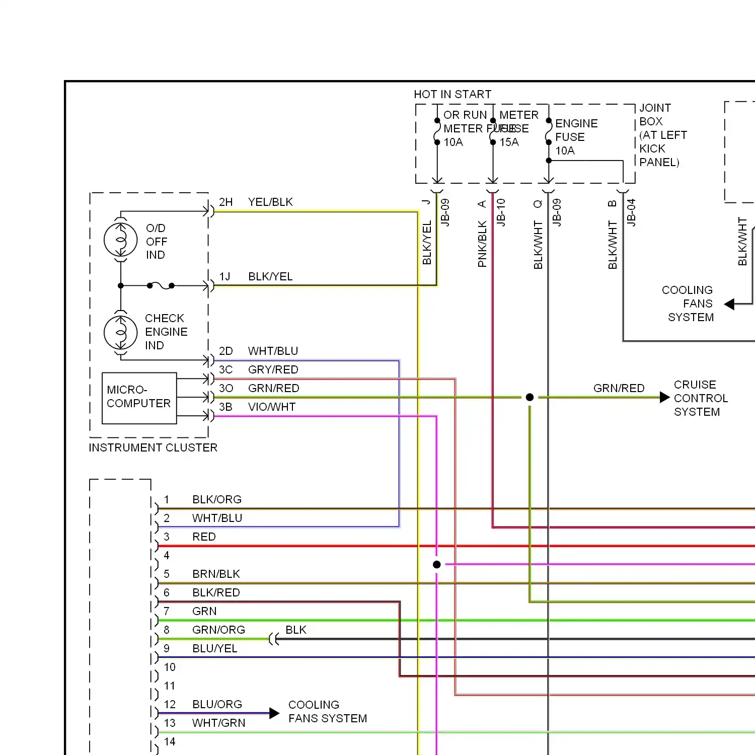Click the splice dot on the violet wire

pos(437,565)
